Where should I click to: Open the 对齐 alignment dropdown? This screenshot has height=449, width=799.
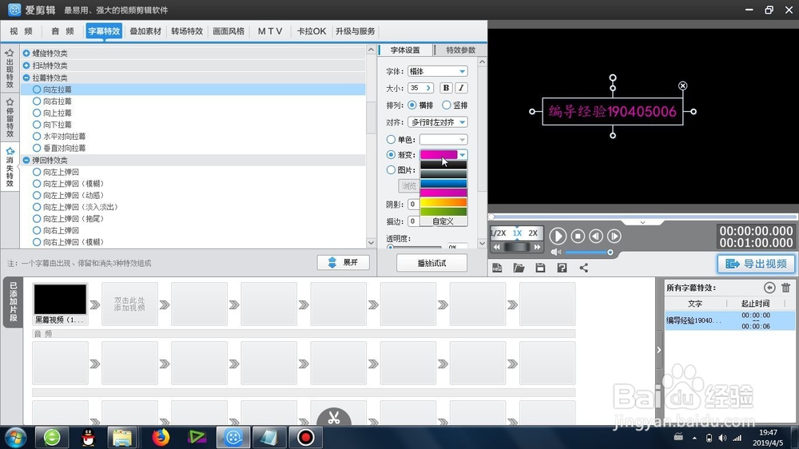pos(438,122)
